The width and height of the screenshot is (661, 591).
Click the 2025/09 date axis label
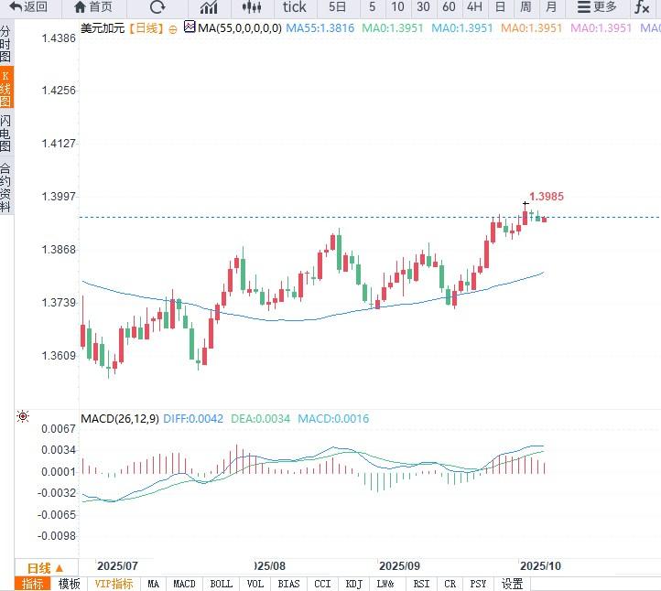point(399,565)
